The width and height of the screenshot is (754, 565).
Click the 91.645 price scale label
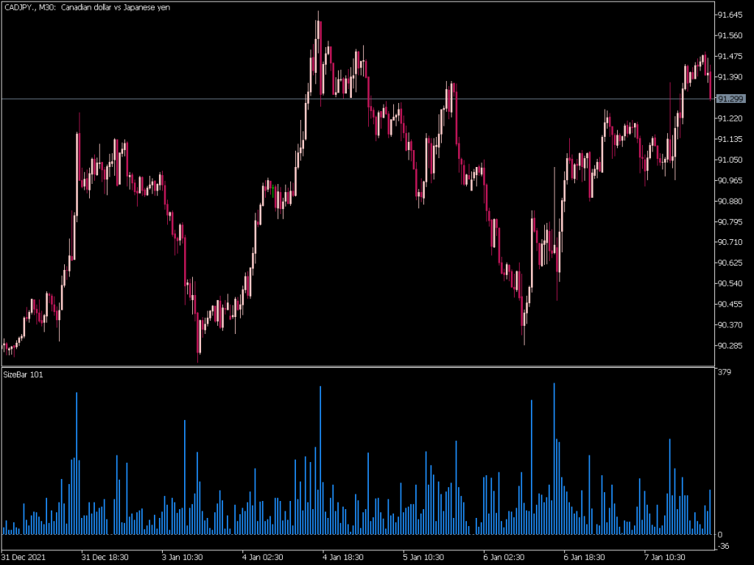[730, 15]
